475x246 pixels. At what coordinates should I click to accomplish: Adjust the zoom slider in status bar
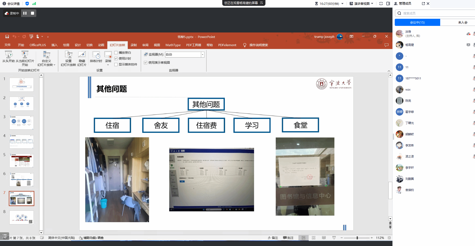(357, 238)
